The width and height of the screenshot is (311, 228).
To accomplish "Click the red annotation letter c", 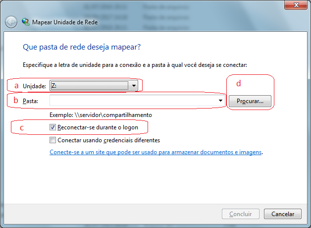I will point(21,128).
